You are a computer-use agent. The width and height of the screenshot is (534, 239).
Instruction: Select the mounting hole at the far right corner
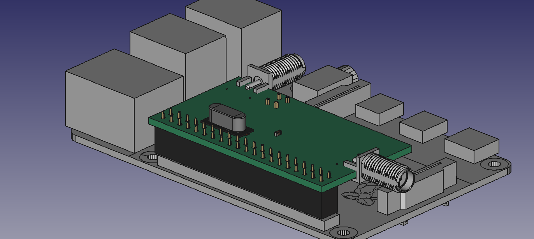tap(494, 164)
